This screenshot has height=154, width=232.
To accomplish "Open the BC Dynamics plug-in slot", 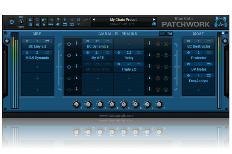I will 98,46.
